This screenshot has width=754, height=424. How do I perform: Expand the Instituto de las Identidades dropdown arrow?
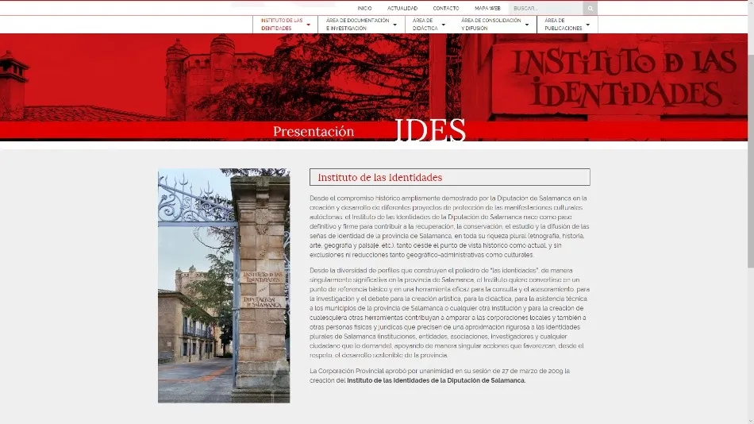309,25
